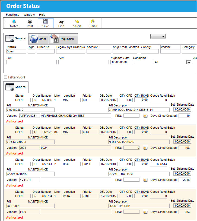Click part number 0A296-0215HS
Viewport: 197px width, 221px height.
pyautogui.click(x=30, y=174)
